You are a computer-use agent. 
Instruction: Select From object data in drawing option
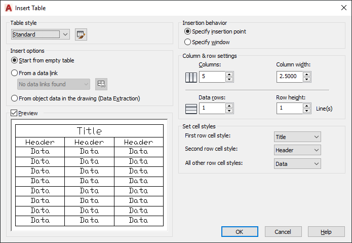pyautogui.click(x=15, y=98)
